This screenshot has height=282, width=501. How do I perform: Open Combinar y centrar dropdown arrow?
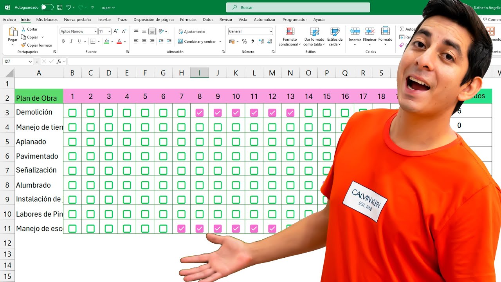pos(220,42)
